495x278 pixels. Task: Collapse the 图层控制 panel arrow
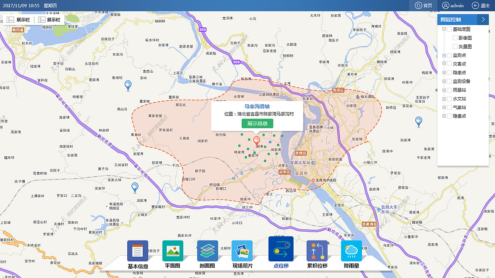click(483, 19)
